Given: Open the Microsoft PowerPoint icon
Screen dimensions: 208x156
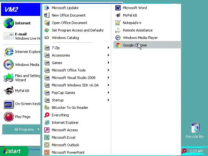Looking at the screenshot, I should click(x=47, y=152).
